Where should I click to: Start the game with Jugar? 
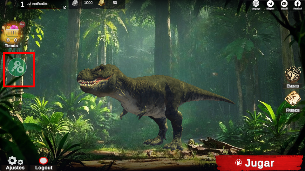pyautogui.click(x=259, y=163)
